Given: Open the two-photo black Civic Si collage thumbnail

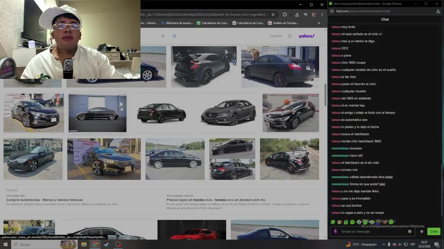Looking at the screenshot, I should 232,159.
